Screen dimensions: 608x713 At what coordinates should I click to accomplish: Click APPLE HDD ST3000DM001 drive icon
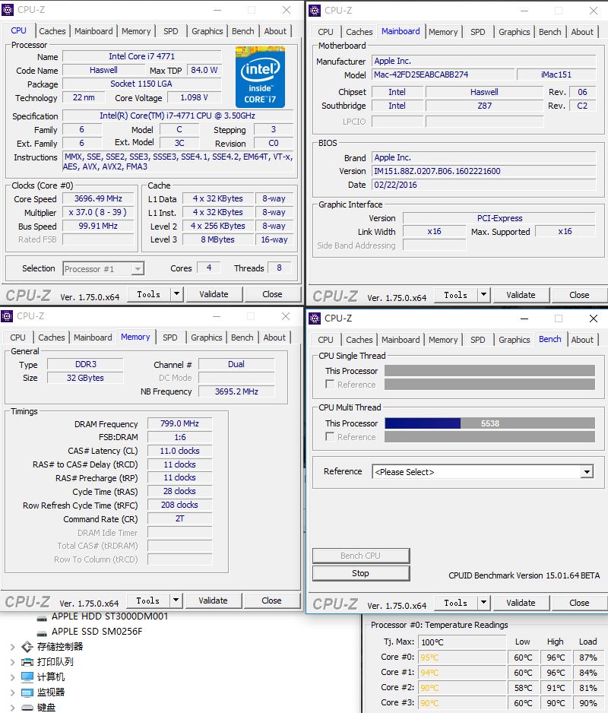coord(42,617)
